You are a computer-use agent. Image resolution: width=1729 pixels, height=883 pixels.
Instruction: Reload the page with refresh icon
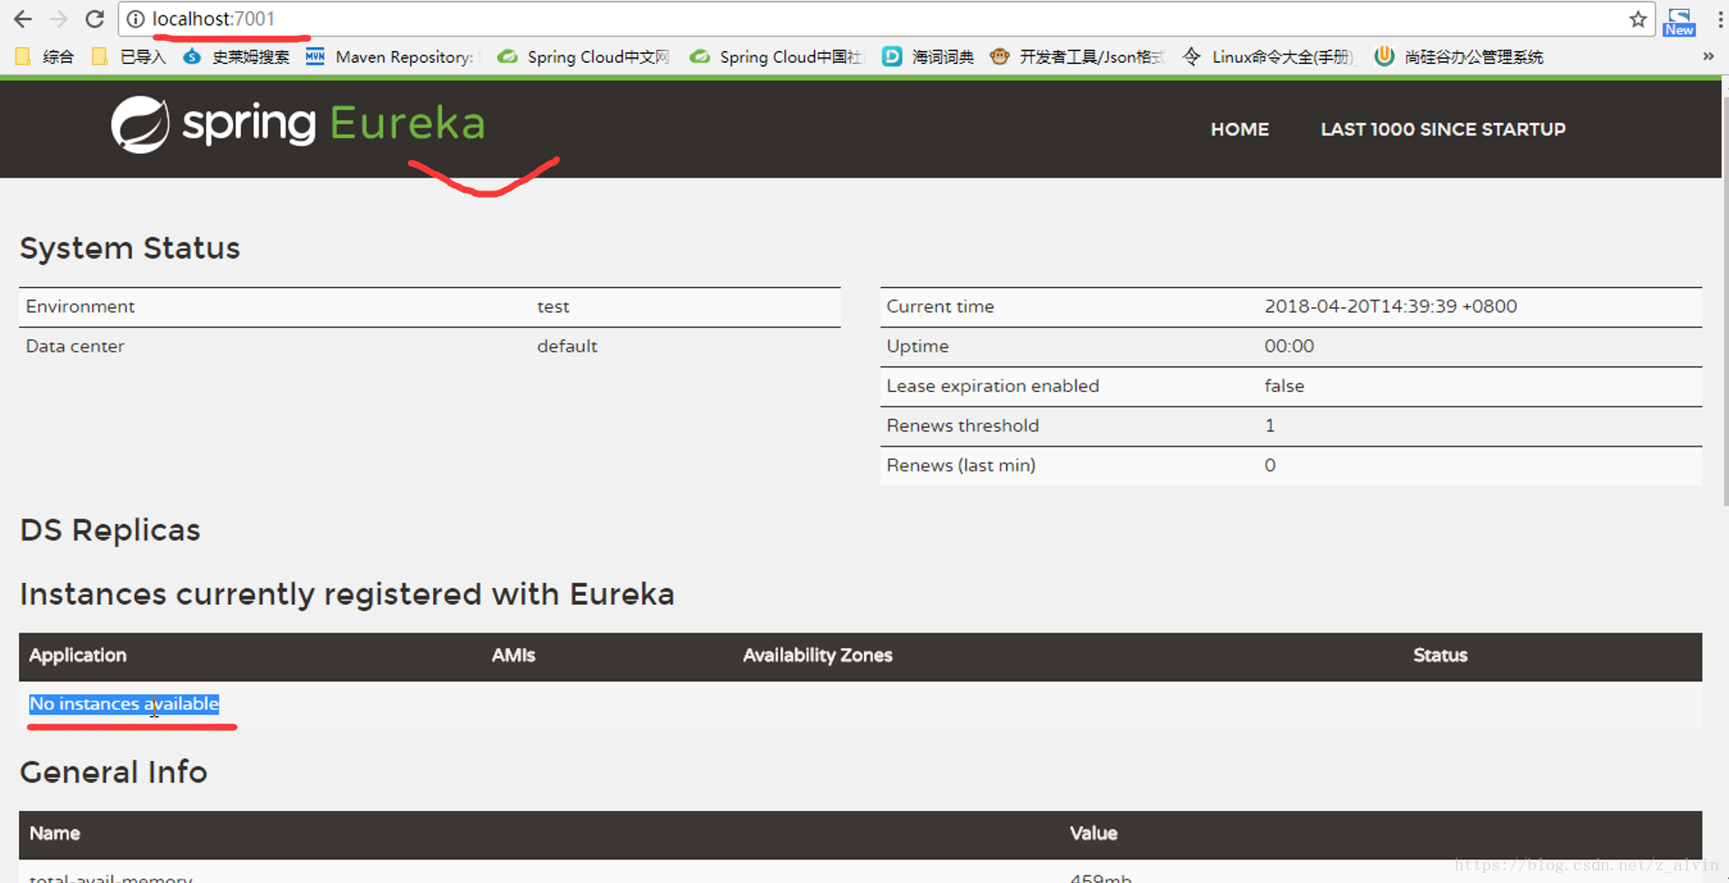pos(94,18)
